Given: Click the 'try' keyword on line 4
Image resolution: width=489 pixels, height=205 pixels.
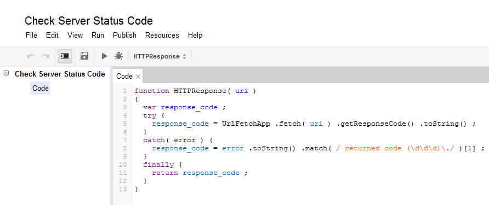Looking at the screenshot, I should coord(150,116).
